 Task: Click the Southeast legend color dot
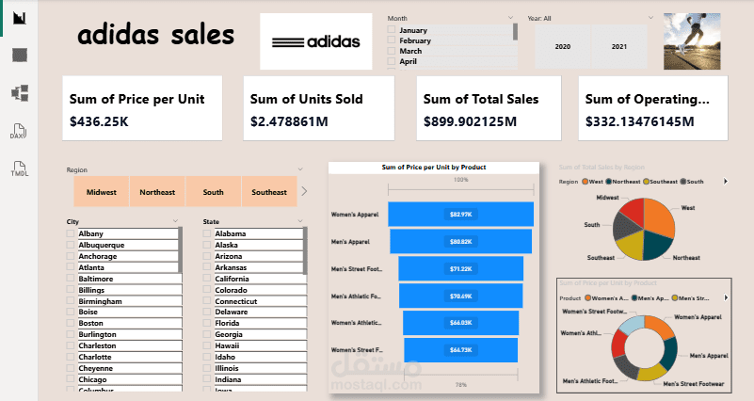pos(647,182)
